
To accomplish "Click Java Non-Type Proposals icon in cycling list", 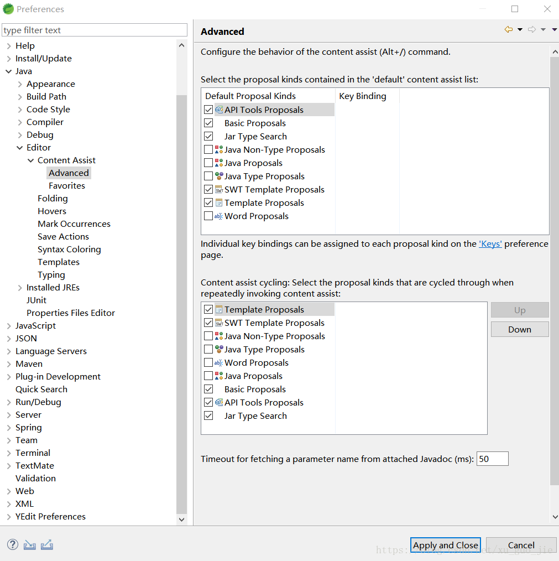I will [x=219, y=336].
